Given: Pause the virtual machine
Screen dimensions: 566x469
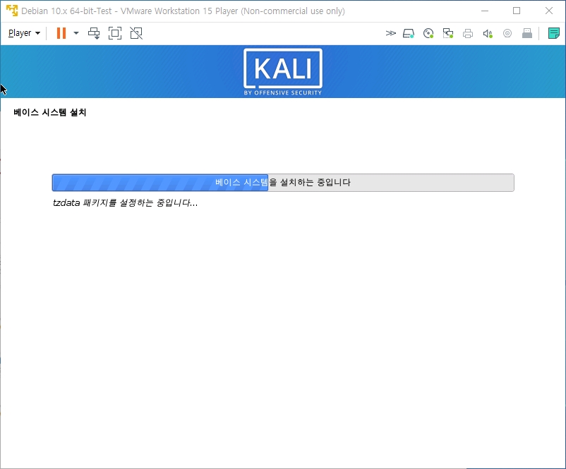Looking at the screenshot, I should (x=61, y=33).
